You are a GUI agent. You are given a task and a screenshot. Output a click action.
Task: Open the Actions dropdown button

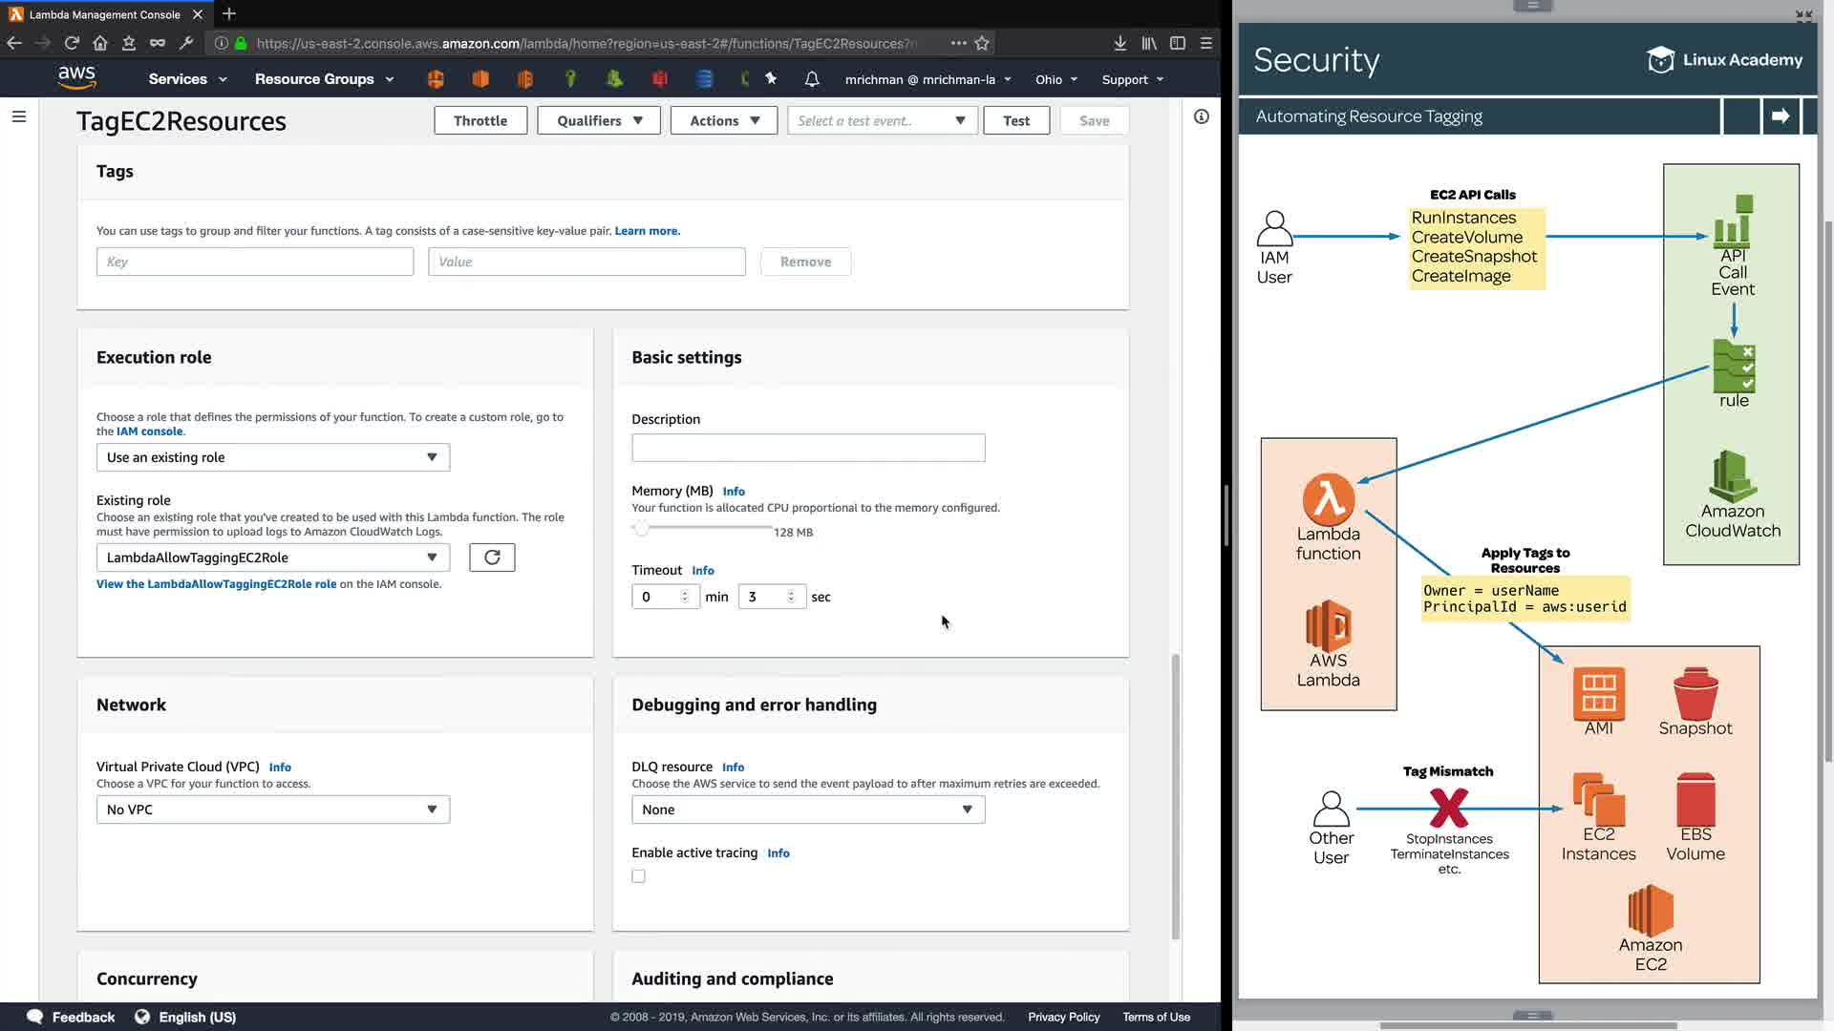(x=723, y=120)
